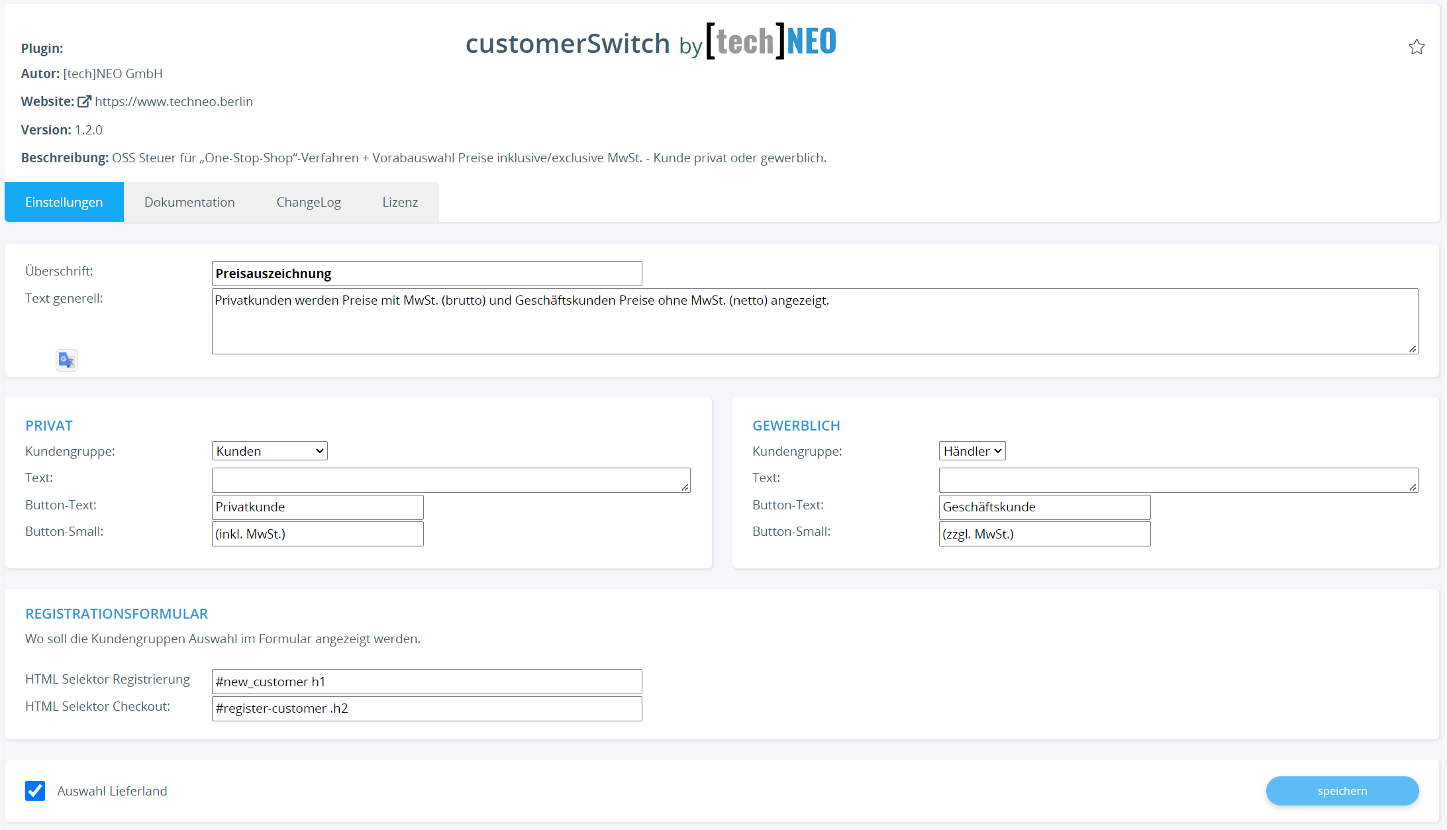Focus the Überschrift input field
1447x830 pixels.
coord(427,274)
